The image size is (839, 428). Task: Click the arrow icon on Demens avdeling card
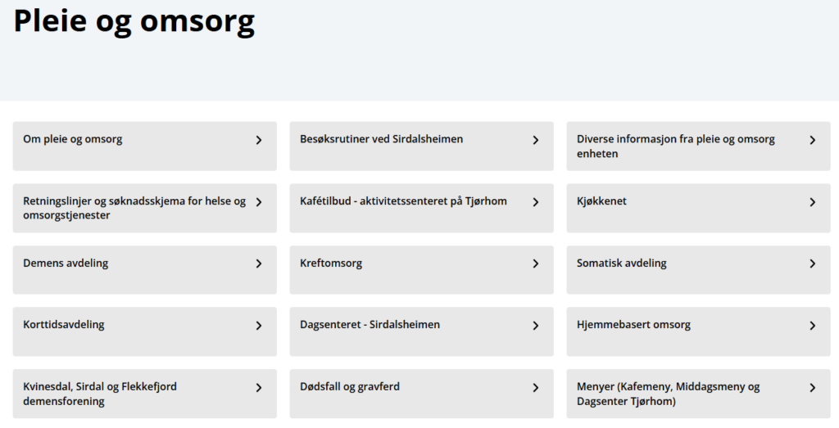pos(259,264)
